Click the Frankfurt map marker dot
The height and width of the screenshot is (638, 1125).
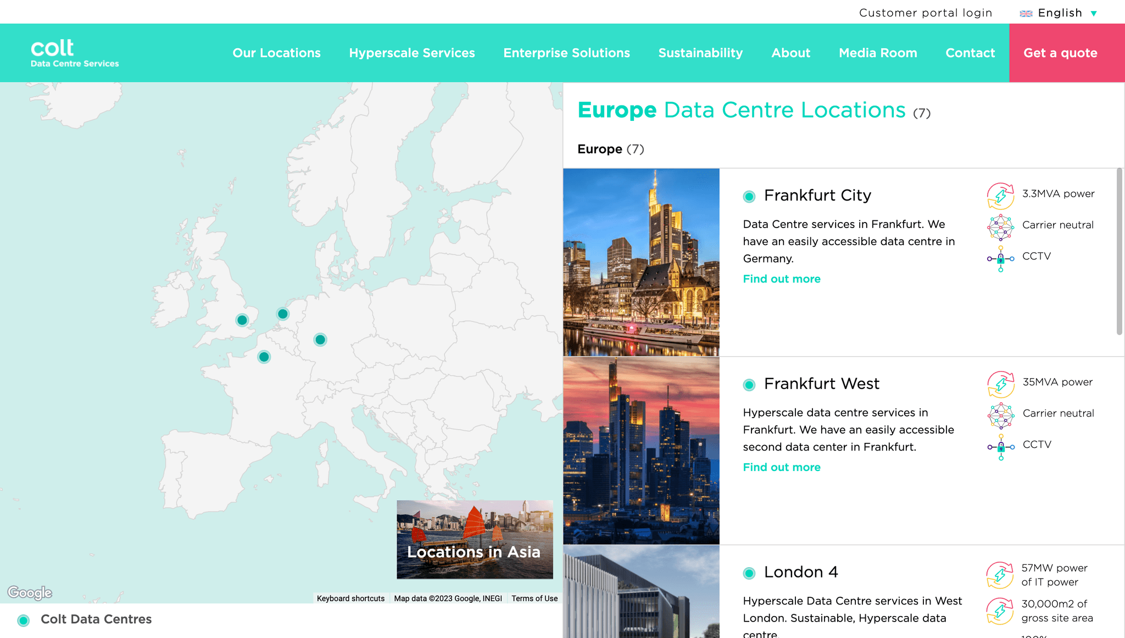pos(320,340)
